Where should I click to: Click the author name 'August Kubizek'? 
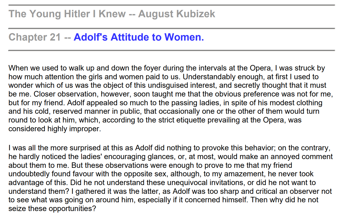click(x=177, y=14)
